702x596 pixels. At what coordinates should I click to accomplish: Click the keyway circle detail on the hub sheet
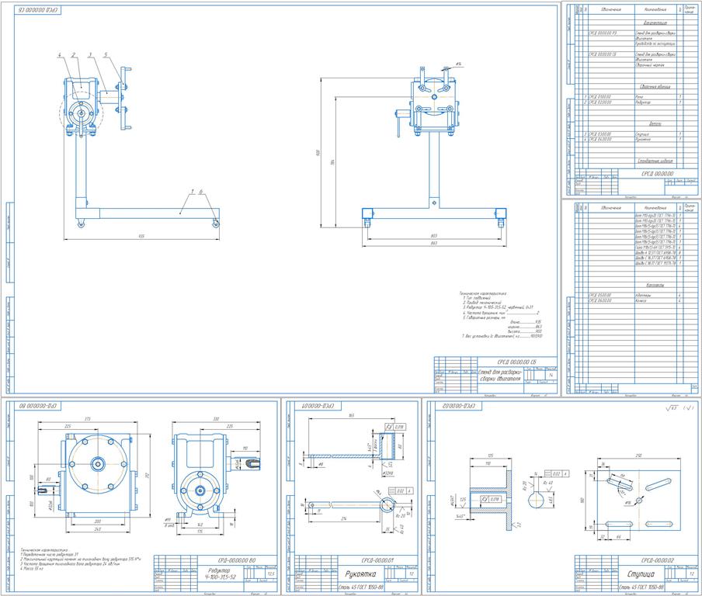click(534, 501)
